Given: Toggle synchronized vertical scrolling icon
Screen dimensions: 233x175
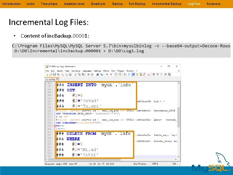Looking at the screenshot, I should (x=116, y=75).
